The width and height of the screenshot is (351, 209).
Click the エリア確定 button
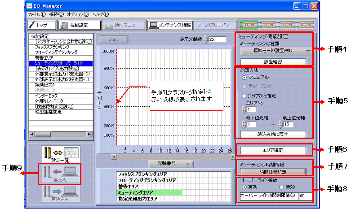tap(273, 150)
